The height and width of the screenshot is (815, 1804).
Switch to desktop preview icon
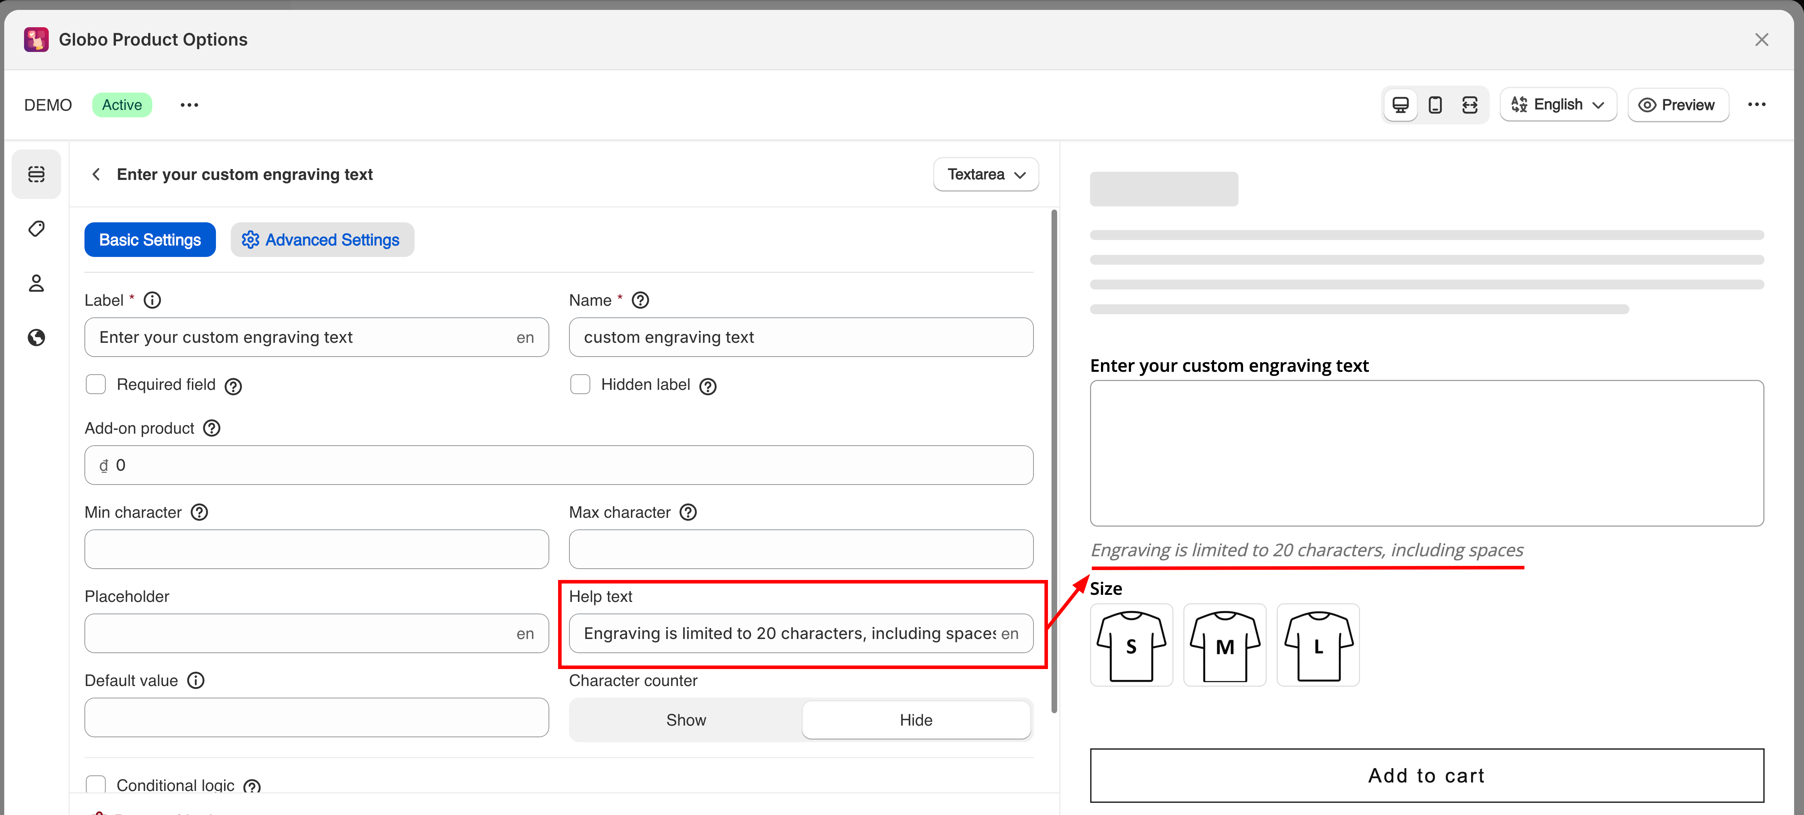(x=1400, y=105)
